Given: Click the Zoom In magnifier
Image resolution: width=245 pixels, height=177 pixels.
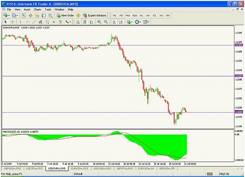Looking at the screenshot, I should coord(99,22).
